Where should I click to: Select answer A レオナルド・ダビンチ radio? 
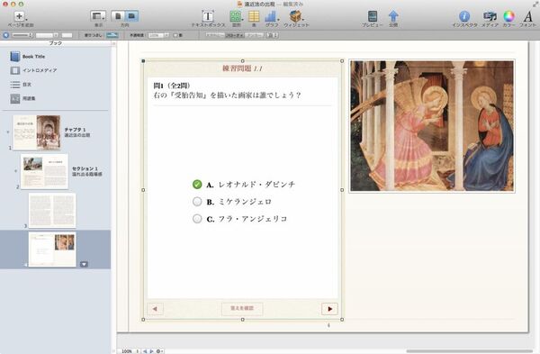pyautogui.click(x=197, y=185)
